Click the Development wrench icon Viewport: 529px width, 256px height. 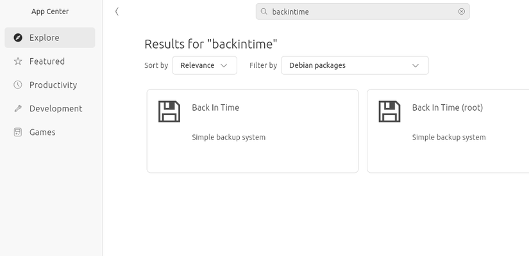[x=17, y=109]
